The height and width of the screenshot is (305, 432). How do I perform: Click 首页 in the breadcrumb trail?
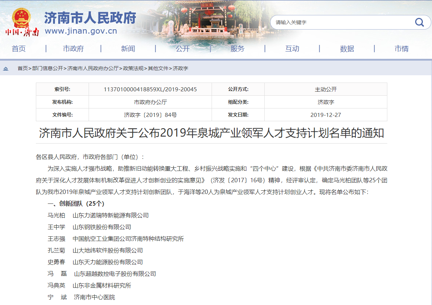point(22,68)
